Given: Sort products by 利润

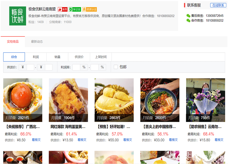Looking at the screenshot, I should [x=36, y=57].
